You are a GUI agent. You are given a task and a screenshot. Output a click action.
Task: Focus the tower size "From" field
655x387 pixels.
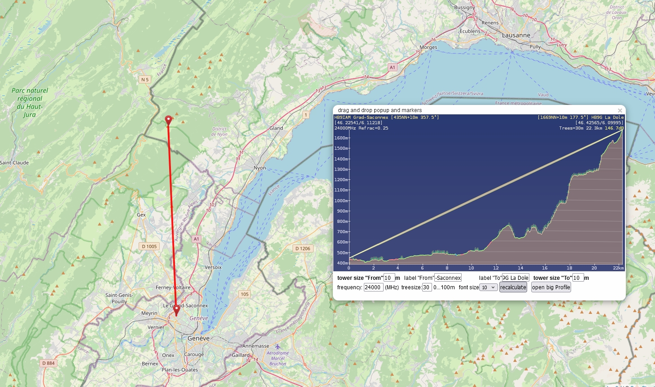[389, 278]
